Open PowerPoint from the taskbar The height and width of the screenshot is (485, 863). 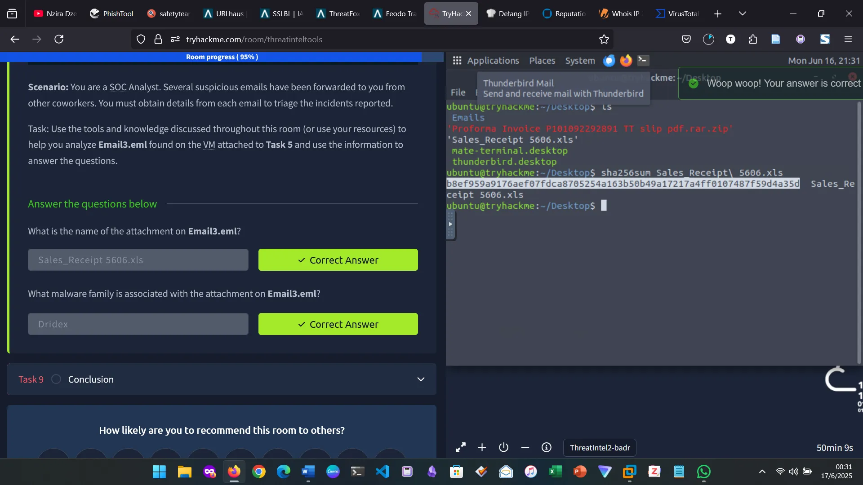tap(580, 472)
